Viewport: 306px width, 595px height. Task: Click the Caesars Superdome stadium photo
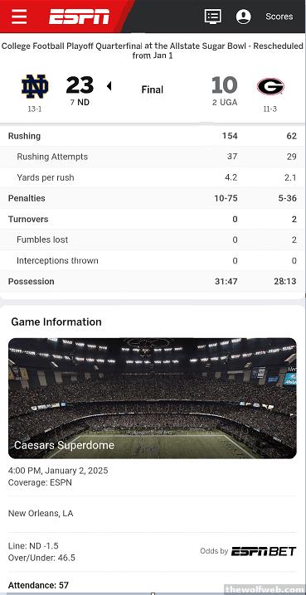153,398
